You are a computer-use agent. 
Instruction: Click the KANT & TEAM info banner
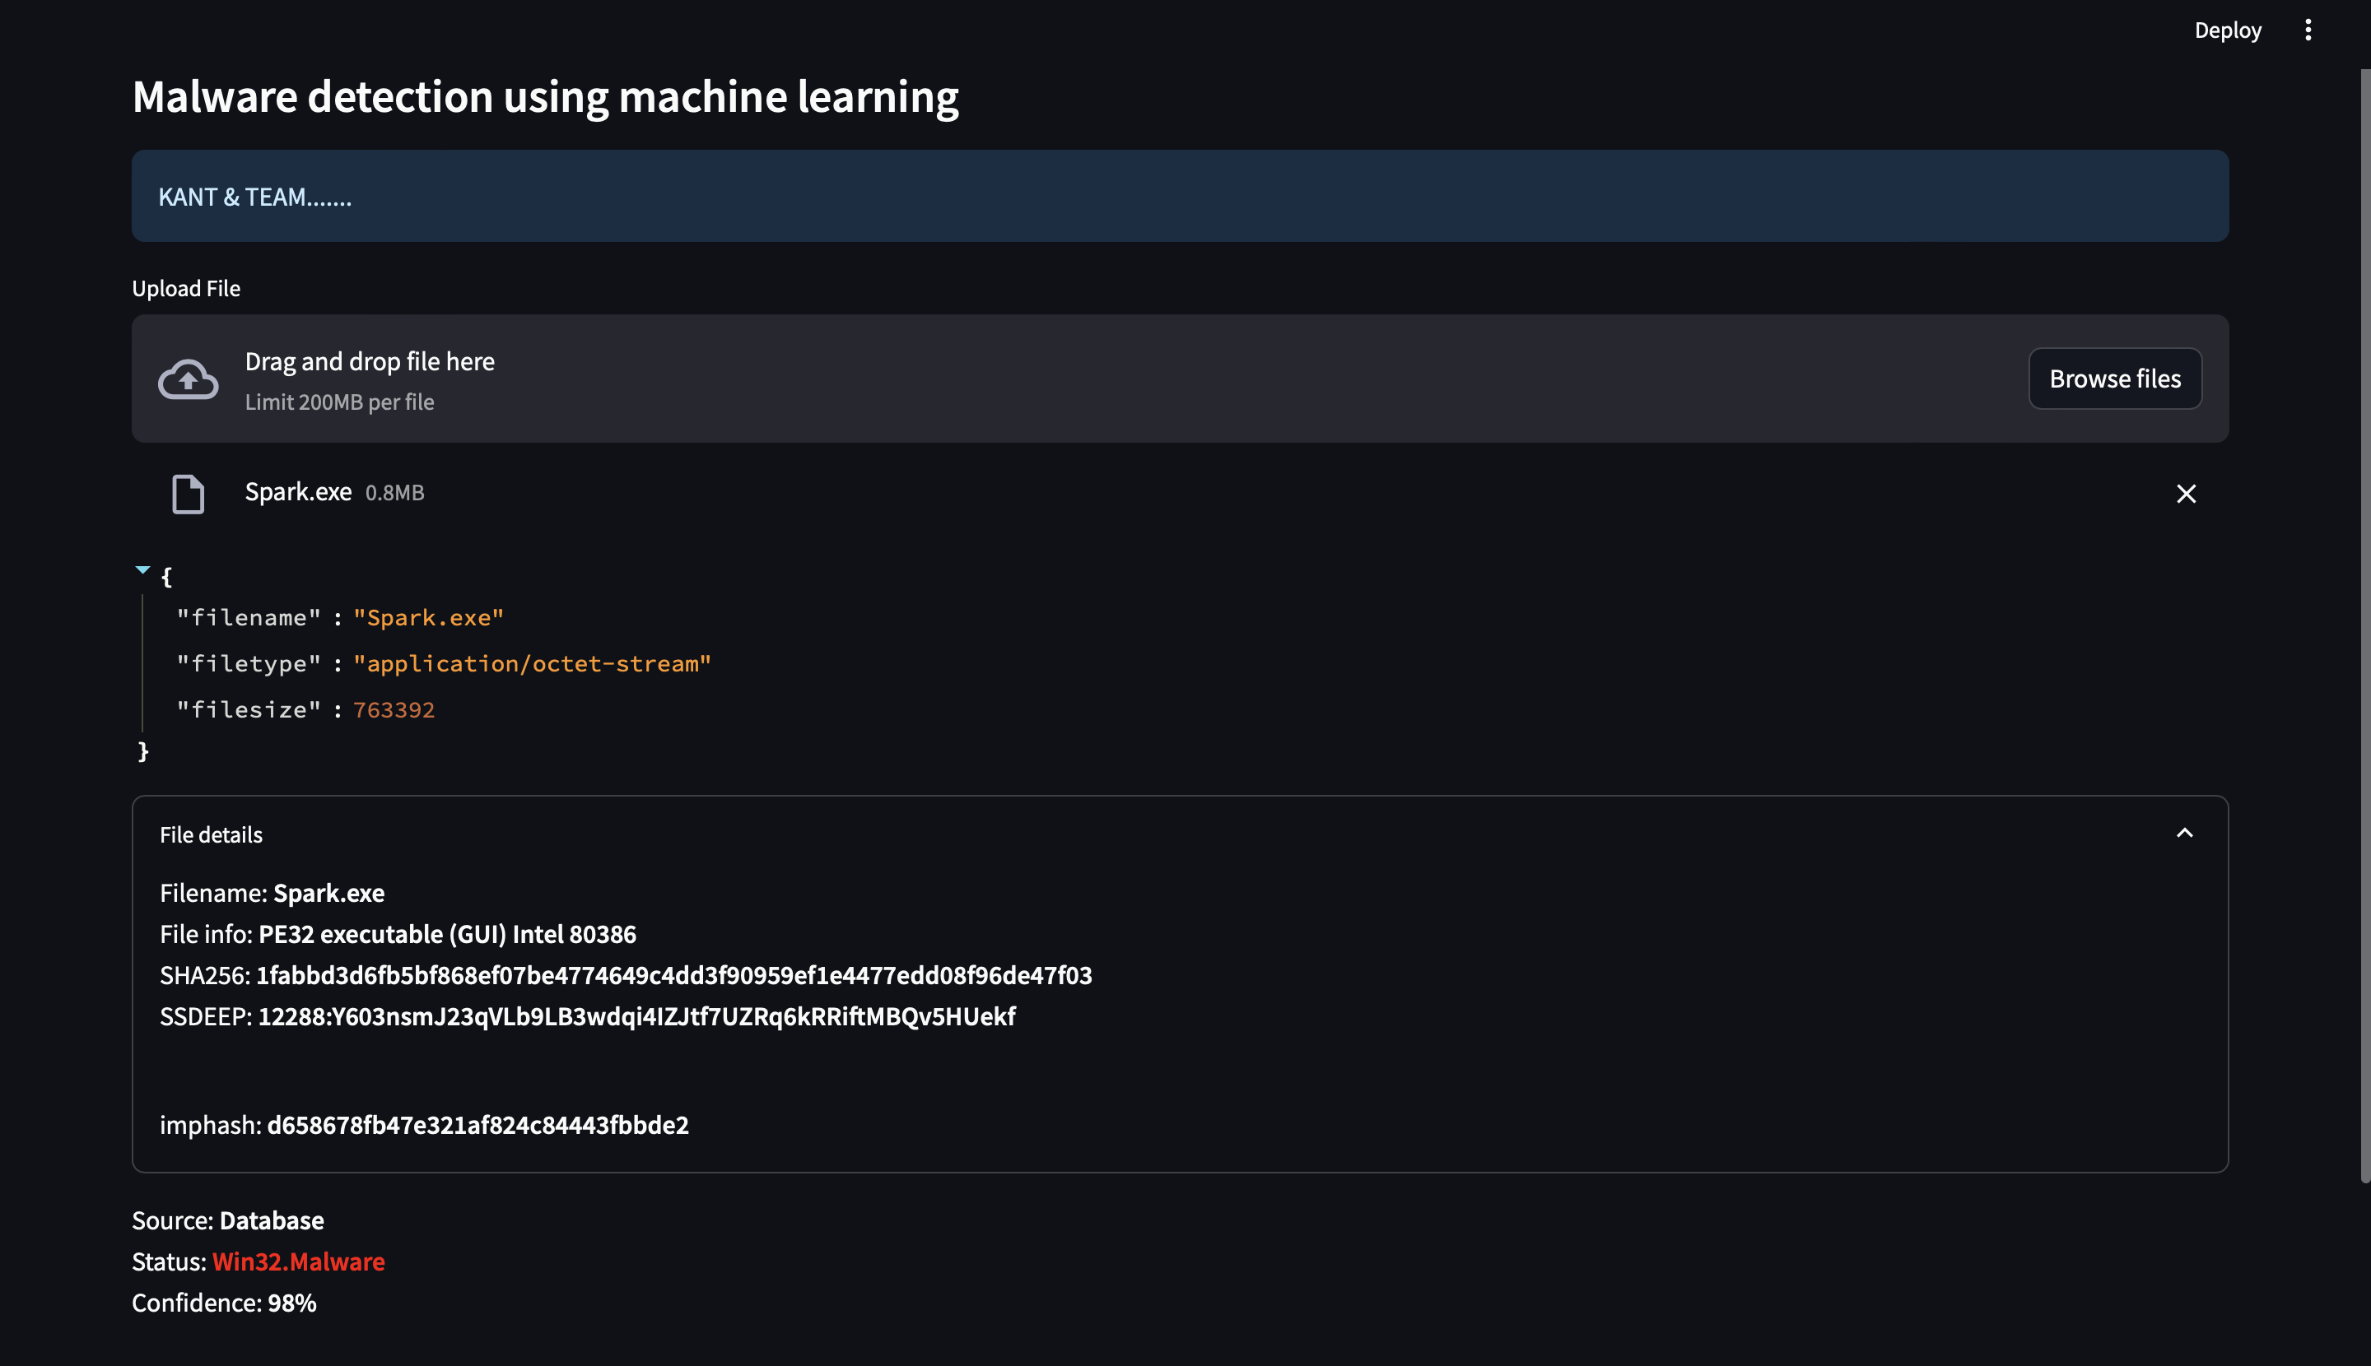click(1180, 196)
